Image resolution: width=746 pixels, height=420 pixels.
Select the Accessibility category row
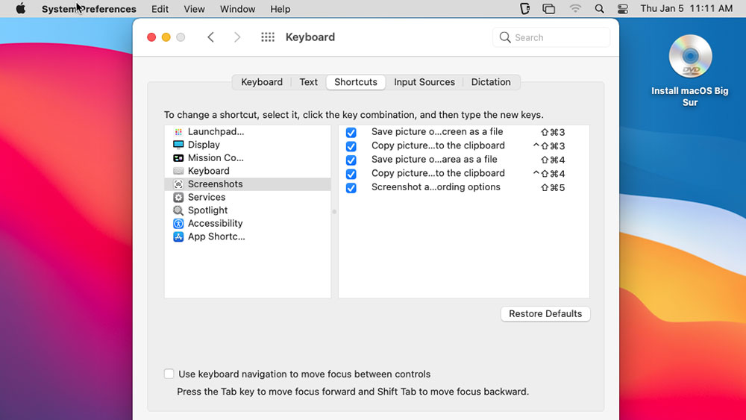click(248, 224)
